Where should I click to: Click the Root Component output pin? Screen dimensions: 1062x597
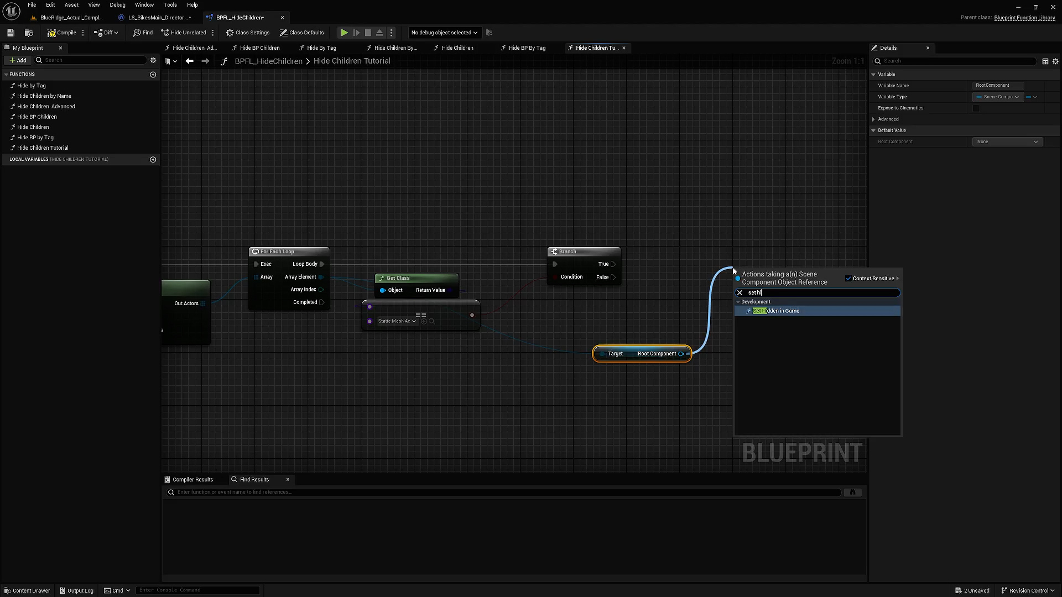click(681, 354)
